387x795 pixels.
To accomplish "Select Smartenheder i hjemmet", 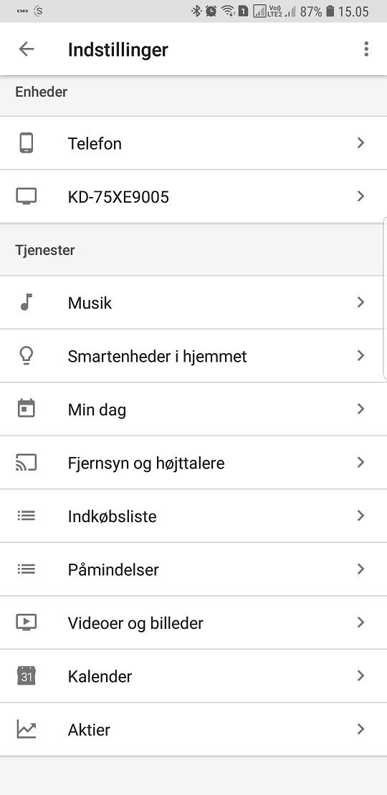I will (193, 356).
